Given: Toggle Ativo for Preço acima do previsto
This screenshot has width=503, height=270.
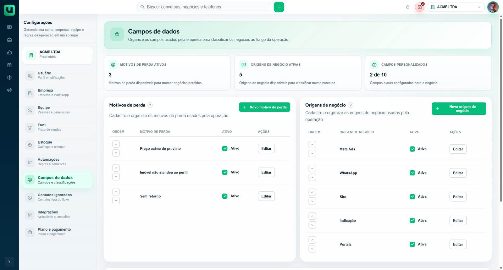Looking at the screenshot, I should 225,148.
